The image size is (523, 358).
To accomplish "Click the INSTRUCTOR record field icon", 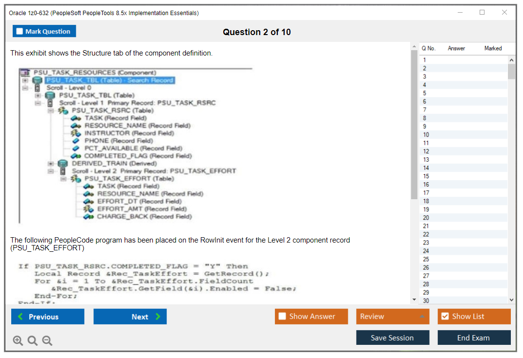I will tap(75, 132).
